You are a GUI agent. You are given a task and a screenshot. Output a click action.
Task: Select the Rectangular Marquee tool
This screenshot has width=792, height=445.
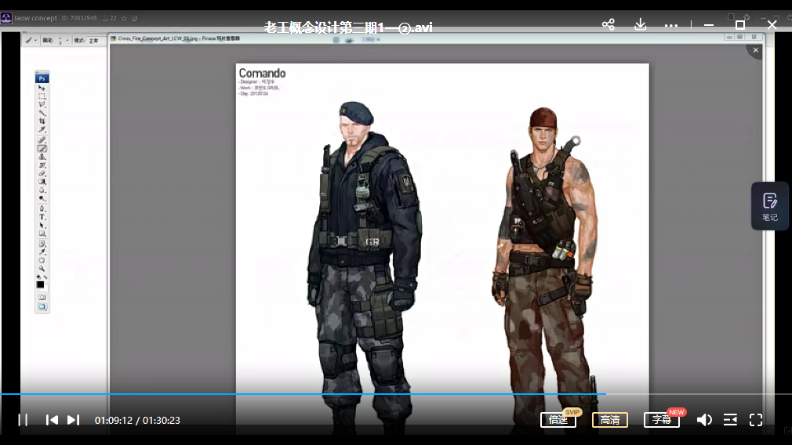click(x=42, y=96)
